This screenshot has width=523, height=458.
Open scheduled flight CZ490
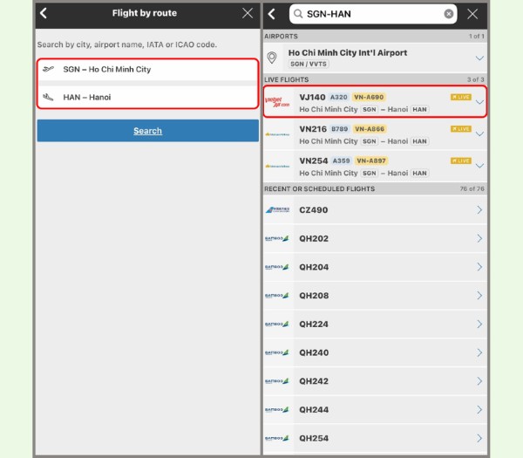coord(375,210)
